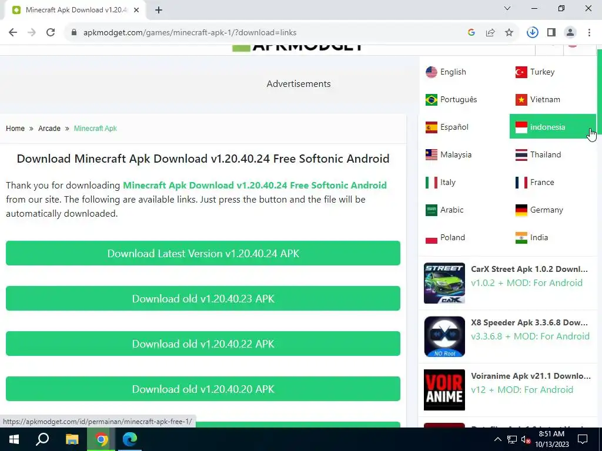Open CarX Street Apk 1.0.2 title link
The image size is (602, 451).
[x=529, y=269]
